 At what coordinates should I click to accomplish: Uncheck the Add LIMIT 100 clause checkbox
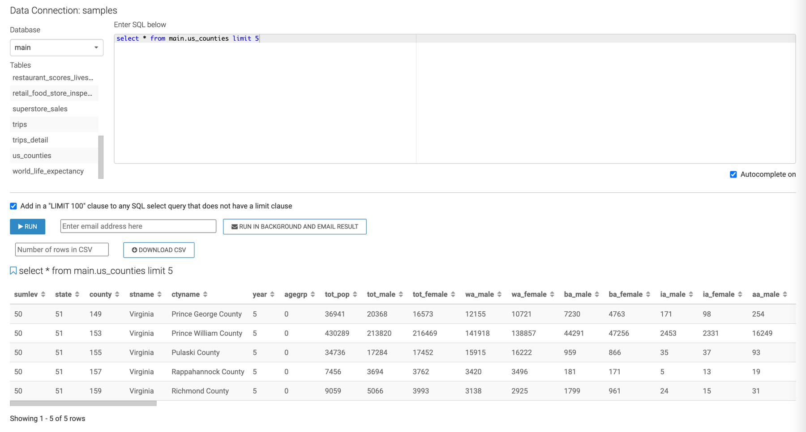tap(13, 206)
